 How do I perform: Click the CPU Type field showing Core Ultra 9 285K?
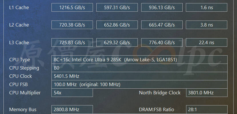(x=139, y=60)
